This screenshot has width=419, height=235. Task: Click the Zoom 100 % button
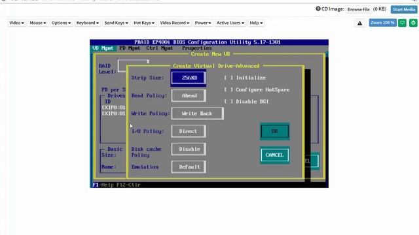coord(382,23)
